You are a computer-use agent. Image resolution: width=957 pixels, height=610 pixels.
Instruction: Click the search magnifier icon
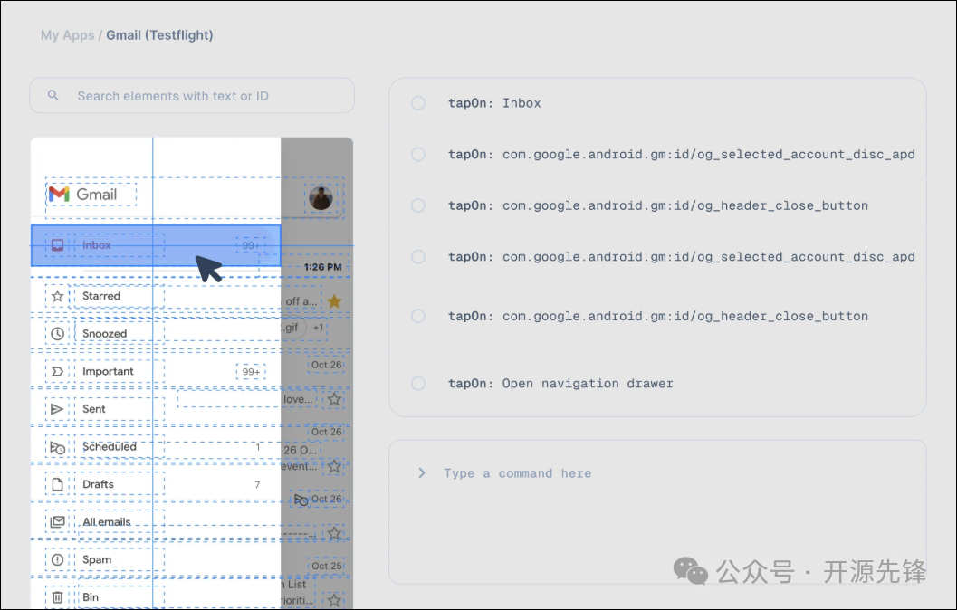pos(53,95)
